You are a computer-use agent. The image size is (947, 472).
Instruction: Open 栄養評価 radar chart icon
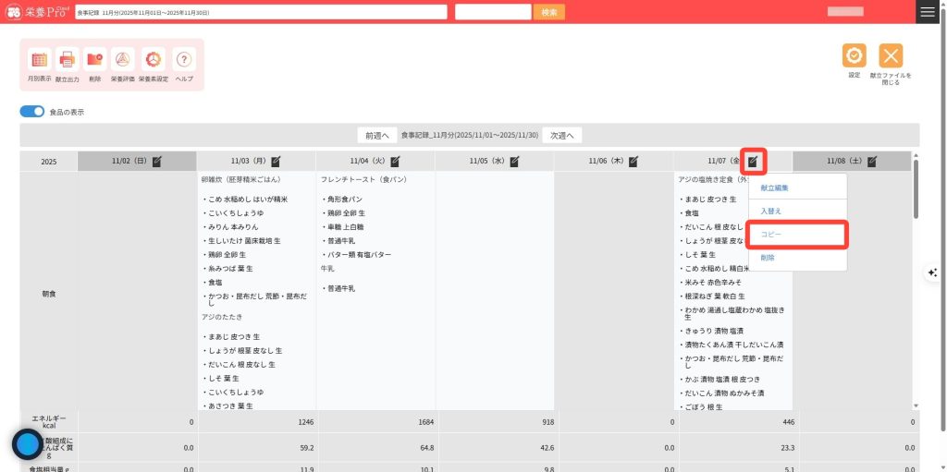tap(123, 60)
